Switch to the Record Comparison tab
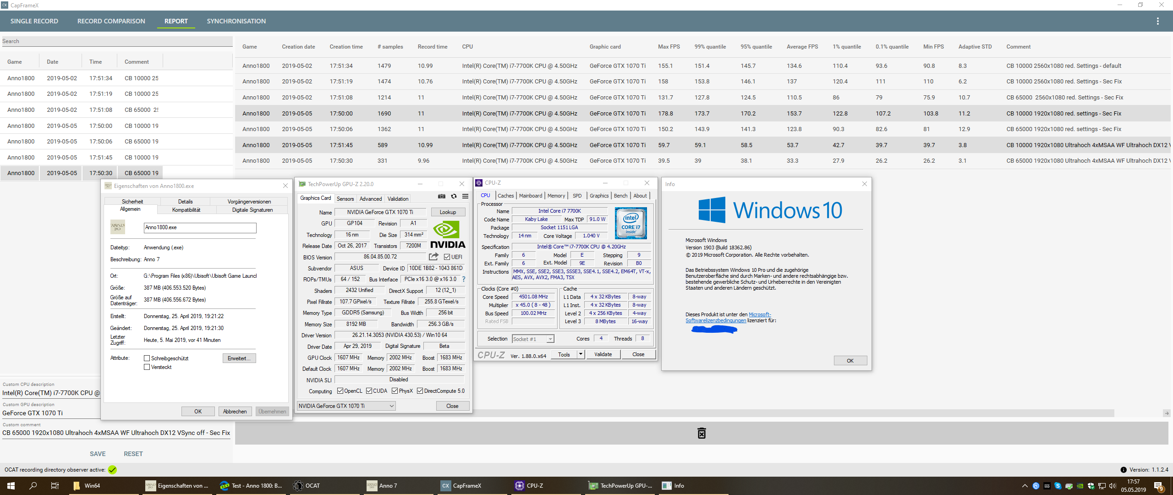 [111, 21]
